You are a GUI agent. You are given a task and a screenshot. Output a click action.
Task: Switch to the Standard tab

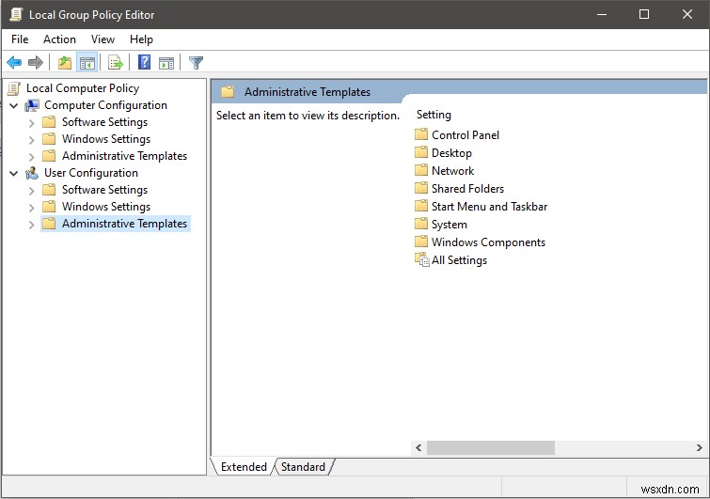303,466
